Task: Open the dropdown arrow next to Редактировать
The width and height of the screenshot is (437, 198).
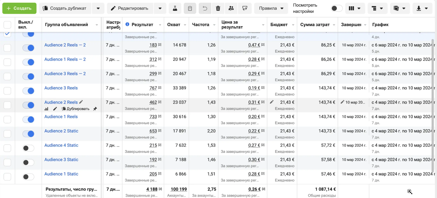Action: click(x=160, y=8)
